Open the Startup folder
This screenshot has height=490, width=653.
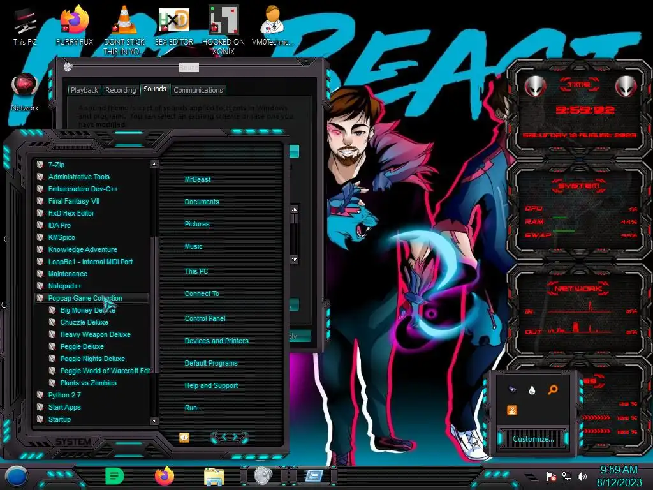point(92,419)
